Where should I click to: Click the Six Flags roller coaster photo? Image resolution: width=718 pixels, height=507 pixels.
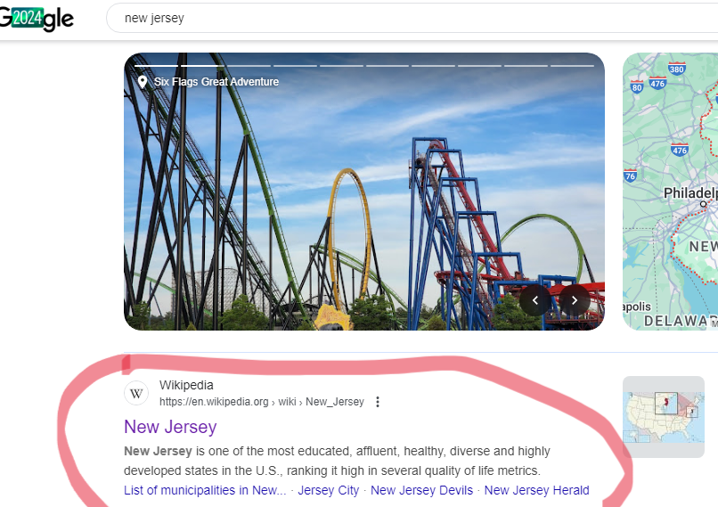pyautogui.click(x=364, y=192)
